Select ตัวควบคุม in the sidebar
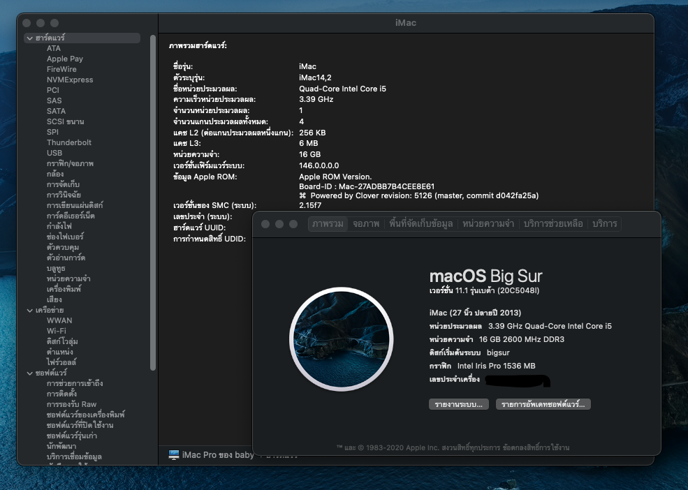Viewport: 688px width, 490px height. (63, 247)
